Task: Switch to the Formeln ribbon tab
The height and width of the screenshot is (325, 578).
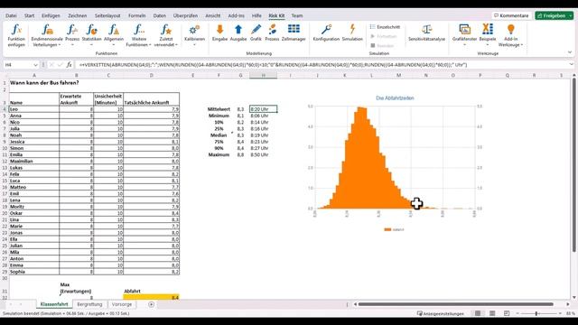Action: tap(136, 15)
